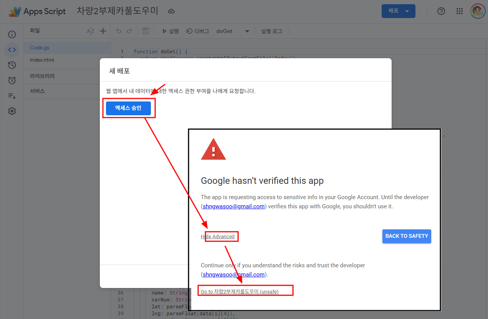Open Project History icon in sidebar
Image resolution: width=488 pixels, height=319 pixels.
pyautogui.click(x=12, y=65)
